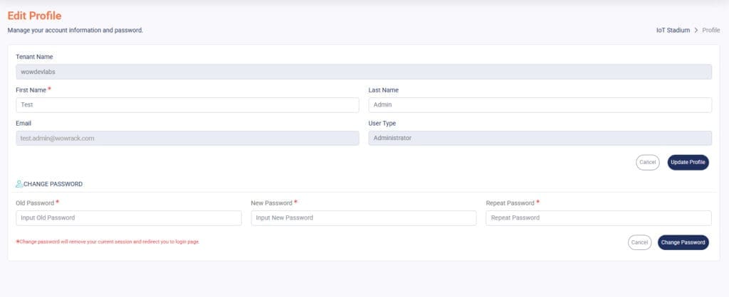This screenshot has height=297, width=729.
Task: Click the Tenant Name field showing wowdevlabs
Action: tap(363, 72)
